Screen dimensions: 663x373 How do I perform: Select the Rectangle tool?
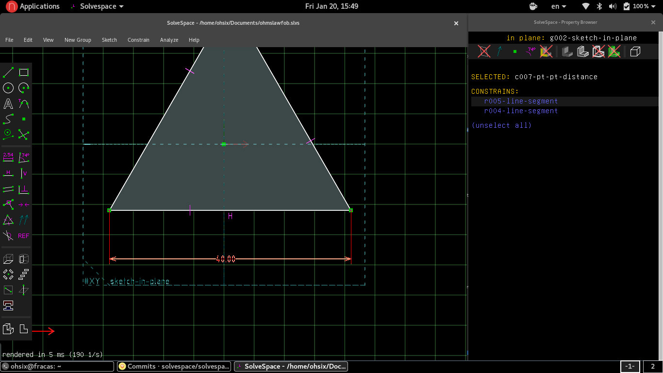[23, 72]
